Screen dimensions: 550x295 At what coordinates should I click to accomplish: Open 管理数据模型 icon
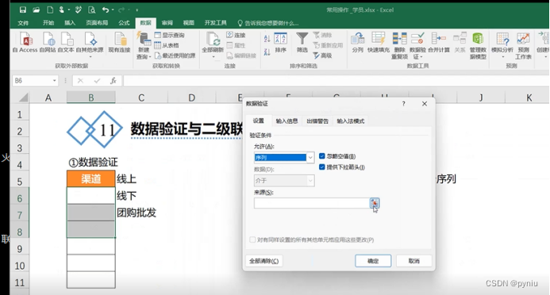[478, 45]
